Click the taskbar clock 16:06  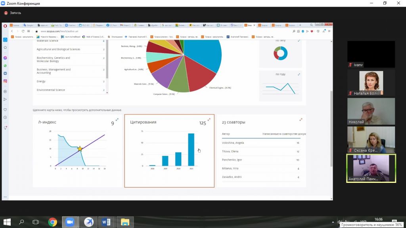378,219
